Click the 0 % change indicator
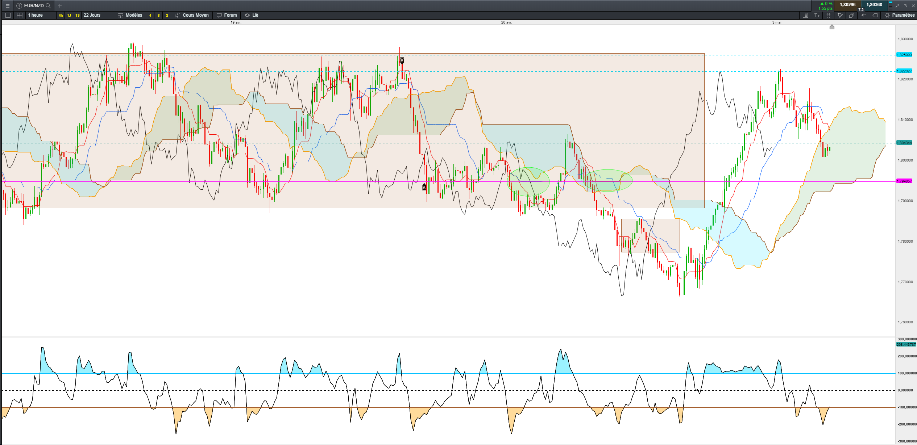This screenshot has width=917, height=445. tap(827, 4)
